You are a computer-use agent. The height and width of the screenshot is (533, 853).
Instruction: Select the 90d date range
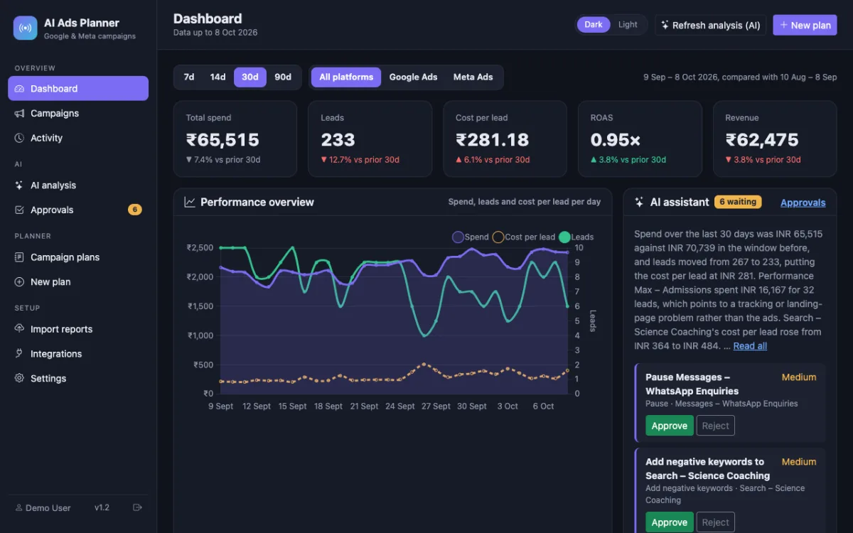(283, 77)
